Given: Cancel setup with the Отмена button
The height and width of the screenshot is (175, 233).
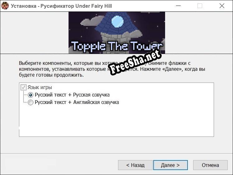Looking at the screenshot, I should point(210,165).
